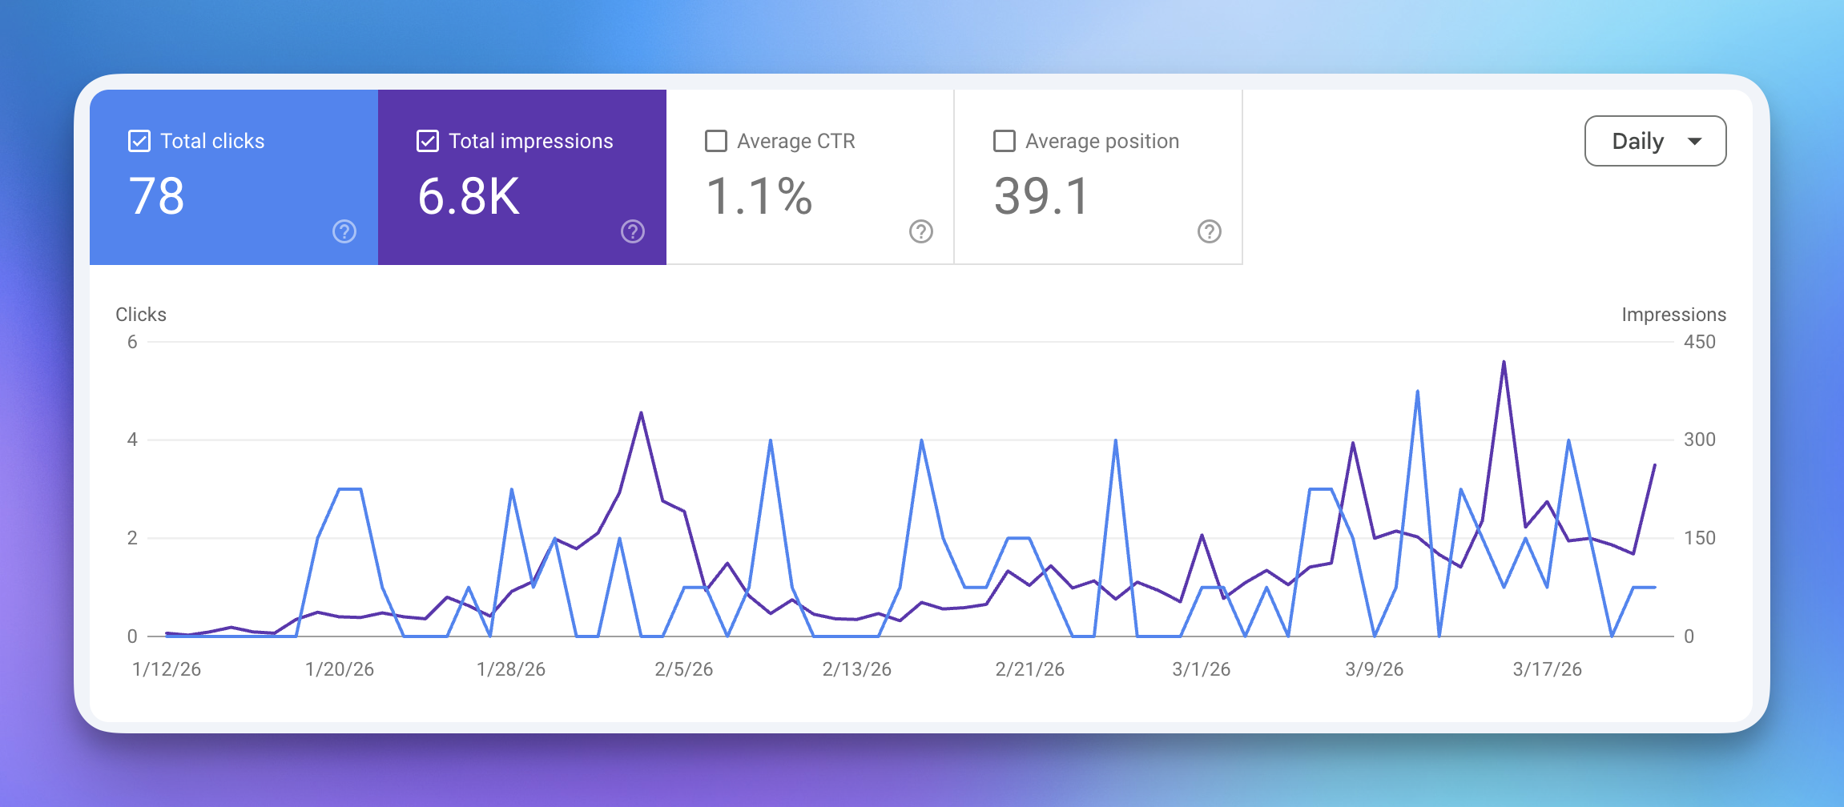Enable the Average position checkbox

tap(1005, 142)
